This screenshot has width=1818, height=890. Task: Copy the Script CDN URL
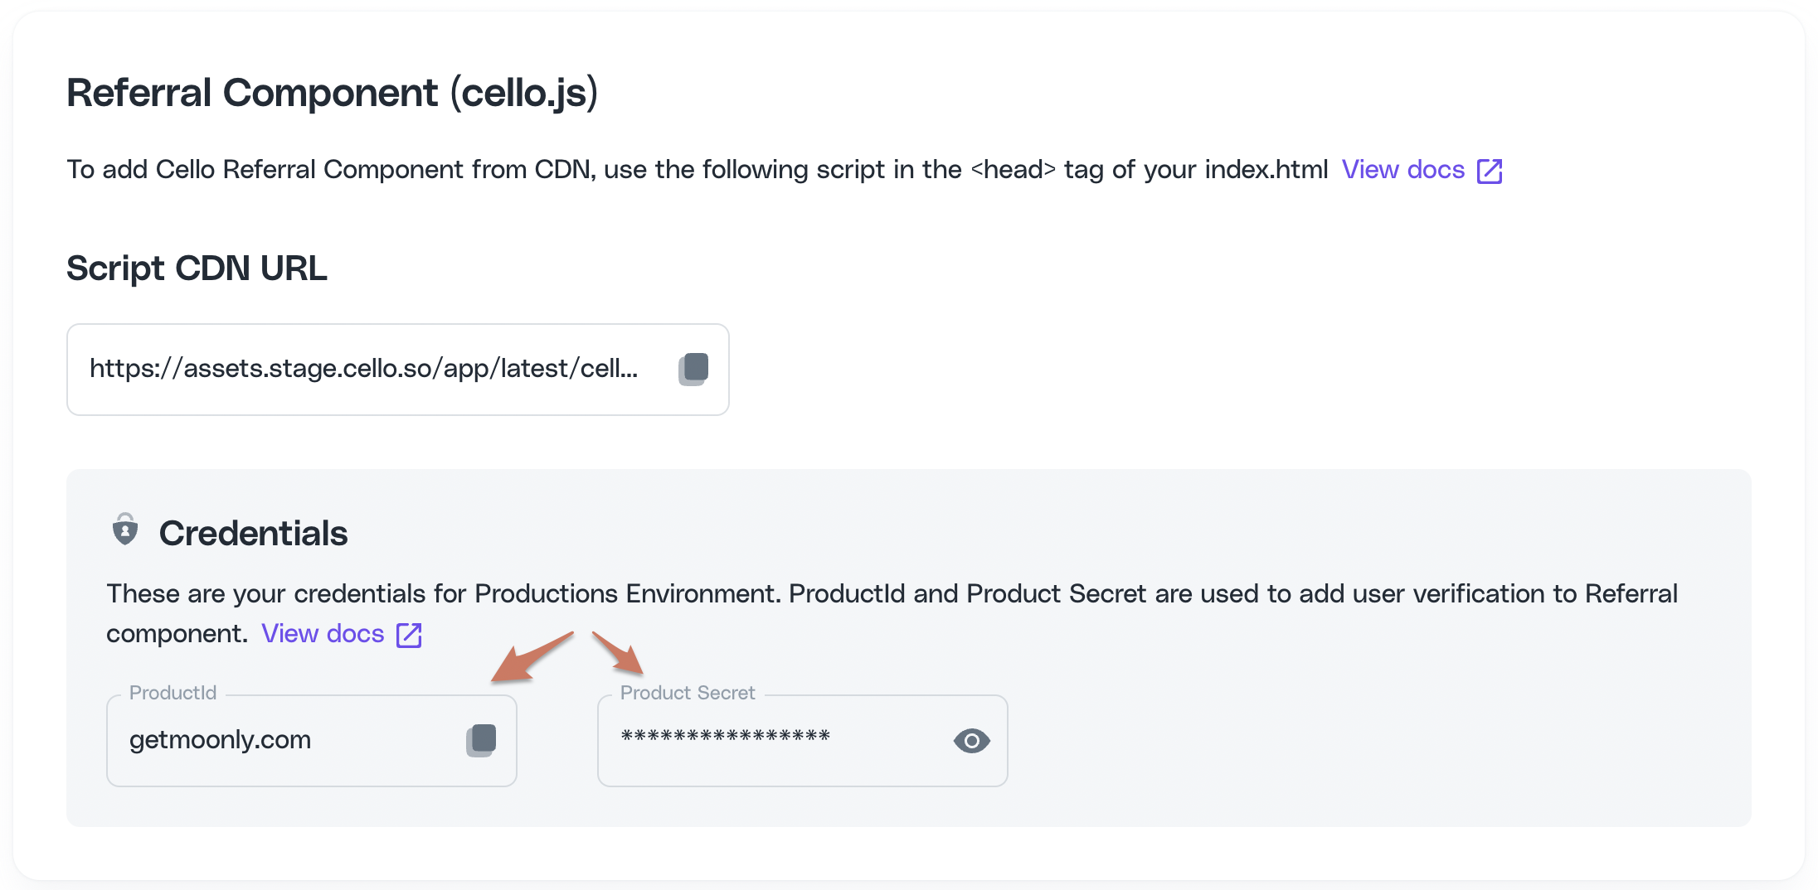pyautogui.click(x=693, y=369)
